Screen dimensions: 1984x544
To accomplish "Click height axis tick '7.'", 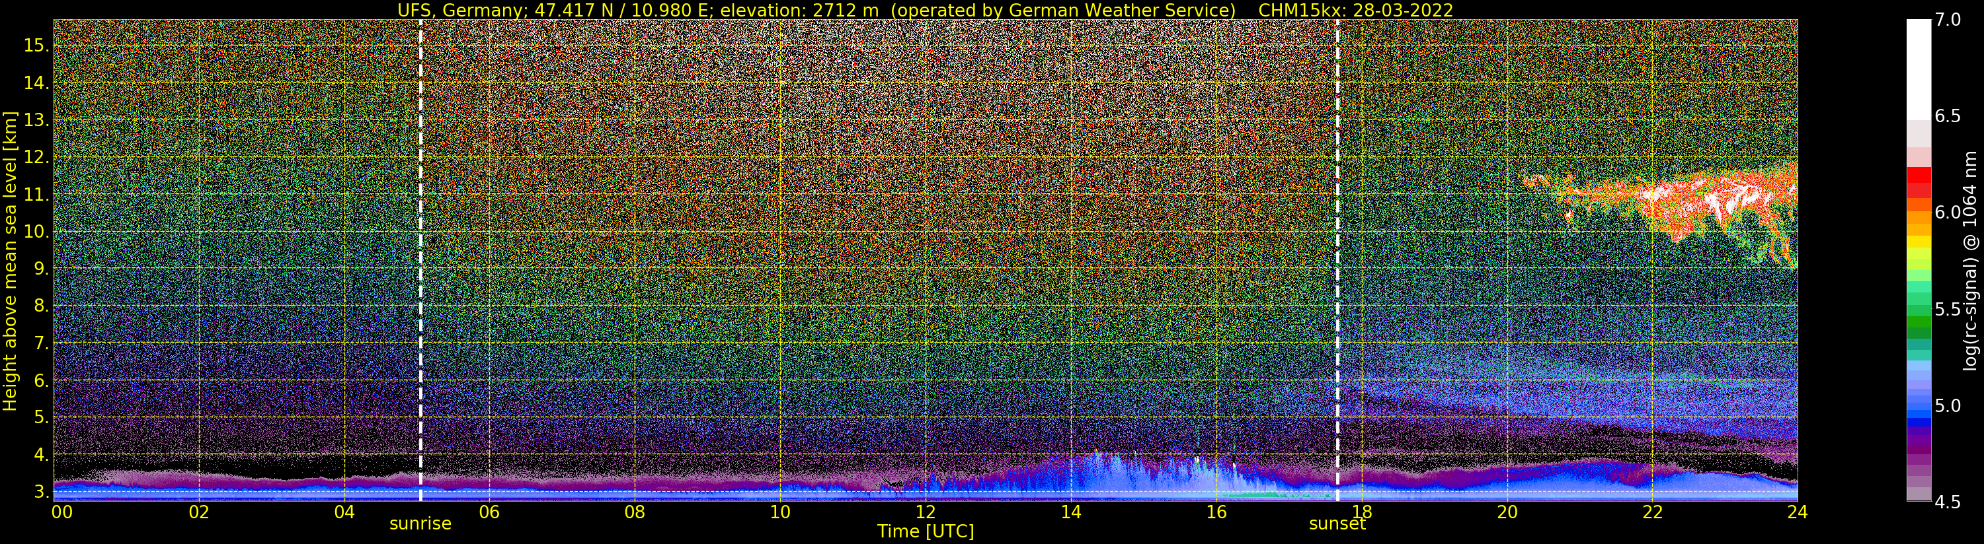I will point(40,343).
